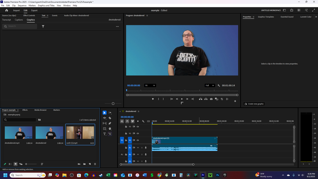The height and width of the screenshot is (179, 318).
Task: Click Extract button in Program monitor
Action: click(206, 99)
